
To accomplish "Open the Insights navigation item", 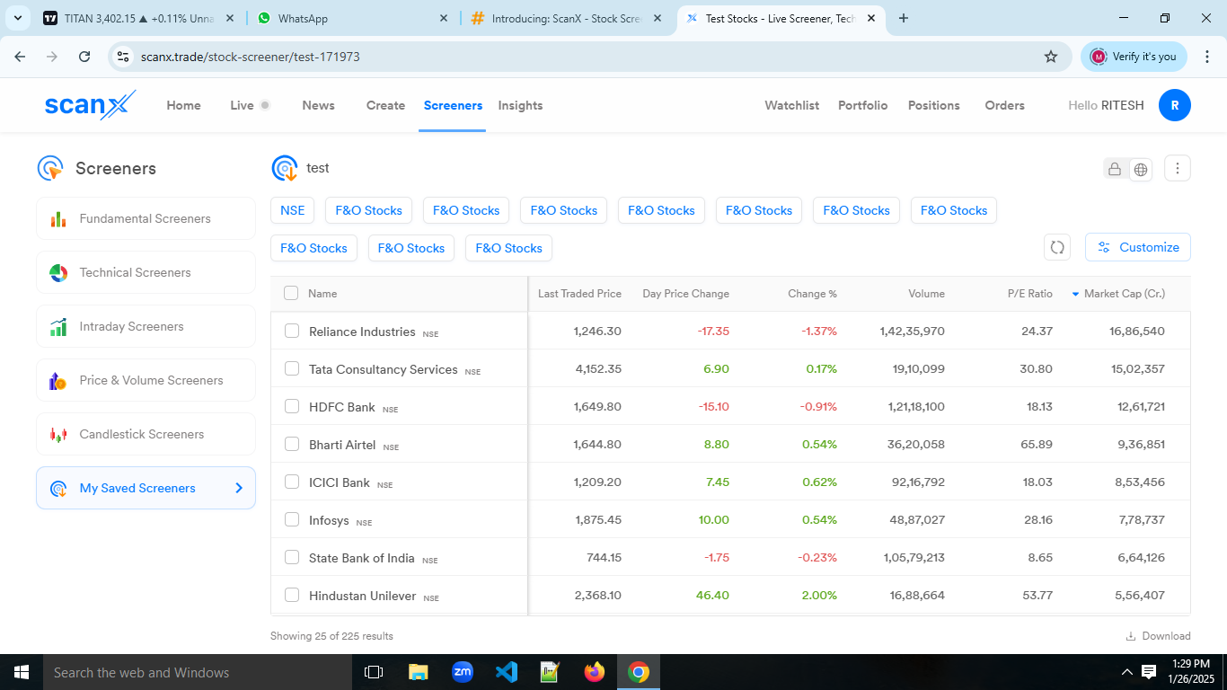I will [520, 105].
